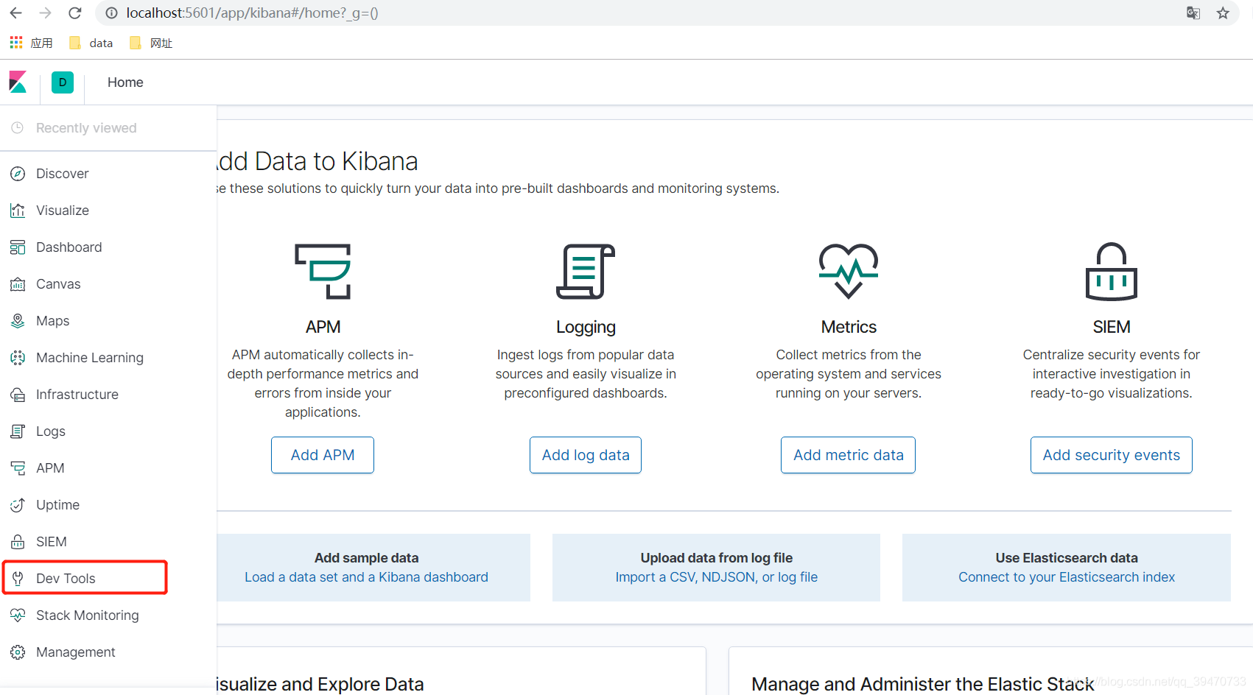Open the Maps app
This screenshot has width=1253, height=695.
pyautogui.click(x=52, y=320)
